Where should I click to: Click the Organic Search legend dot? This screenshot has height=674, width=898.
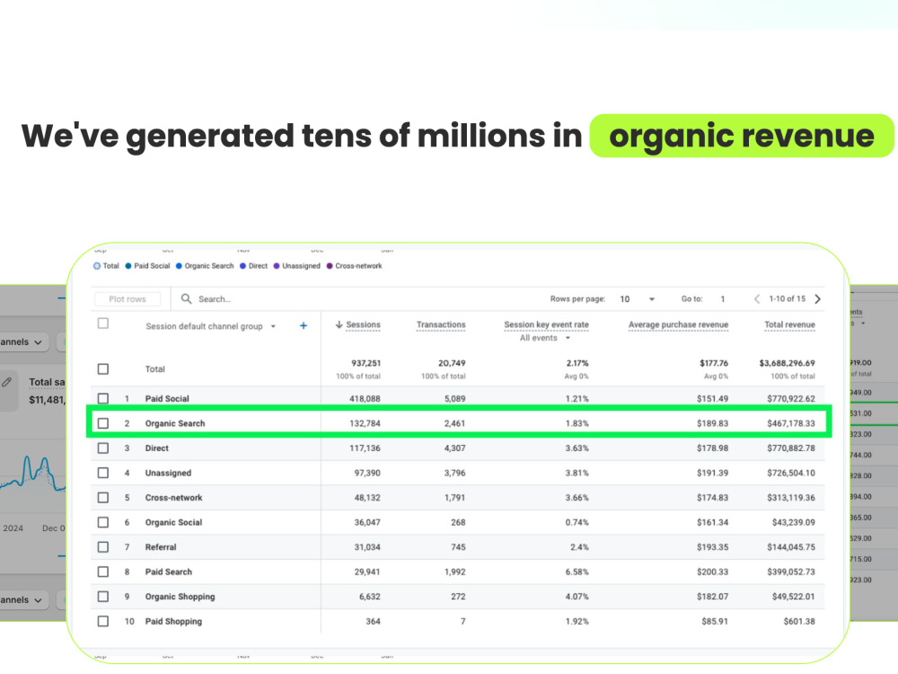point(179,266)
